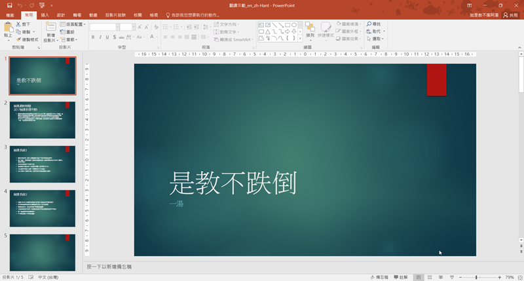Switch to the Design (設計) tab
Viewport: 524px width, 281px height.
pyautogui.click(x=61, y=14)
